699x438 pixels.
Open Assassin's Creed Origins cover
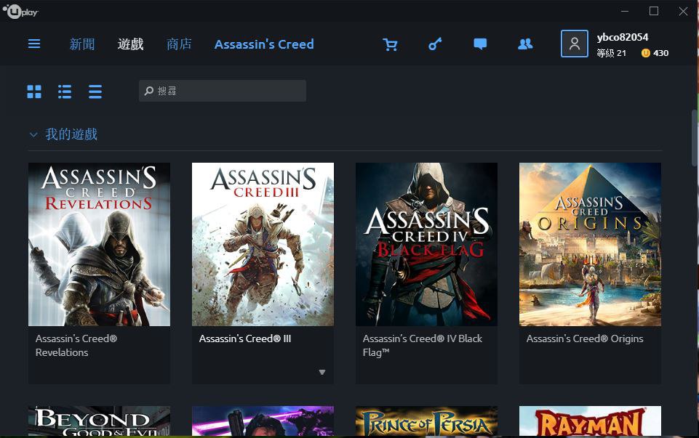(590, 244)
